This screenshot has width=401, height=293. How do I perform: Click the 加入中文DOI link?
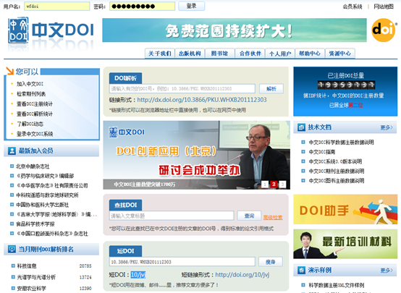point(30,84)
